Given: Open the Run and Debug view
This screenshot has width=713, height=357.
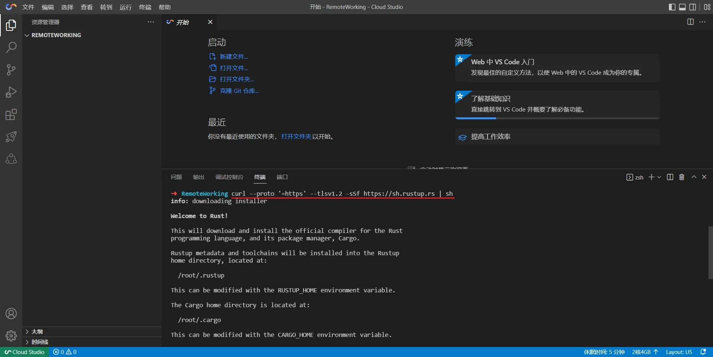Looking at the screenshot, I should 11,92.
